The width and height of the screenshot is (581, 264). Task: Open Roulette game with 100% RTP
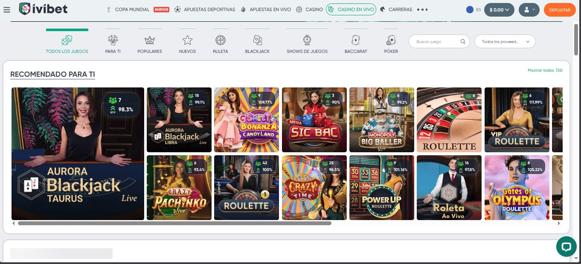247,188
